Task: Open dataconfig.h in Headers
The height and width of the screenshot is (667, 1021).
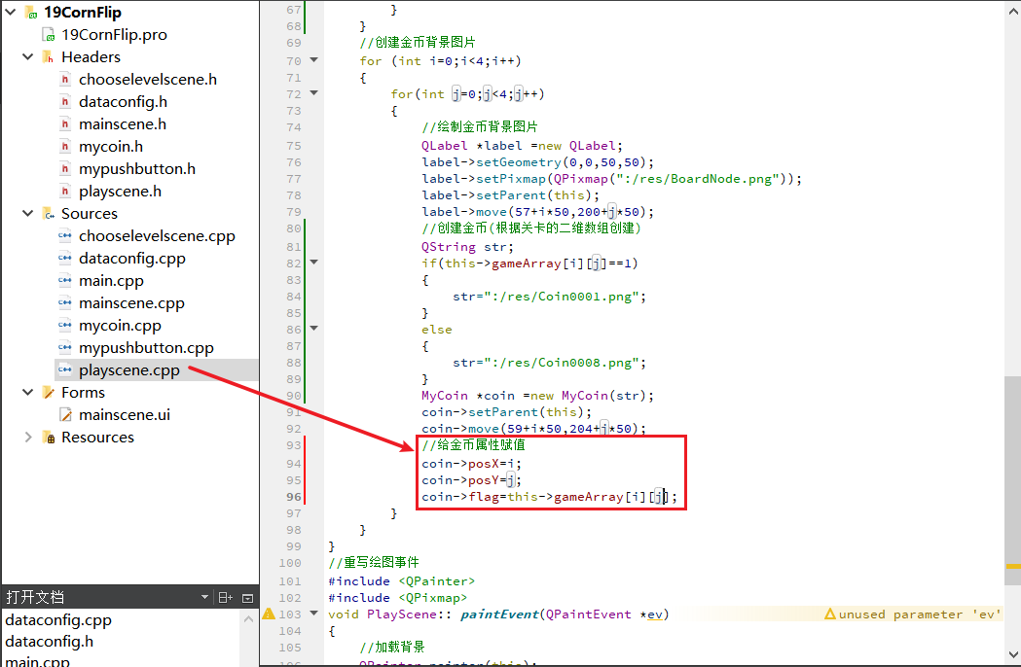Action: 123,101
